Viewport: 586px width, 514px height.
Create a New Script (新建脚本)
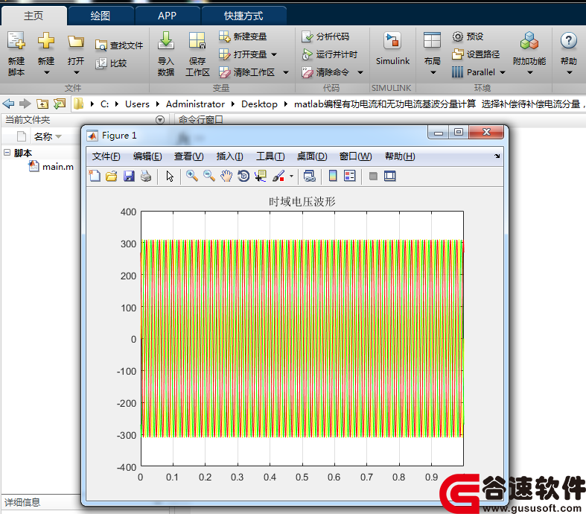(16, 54)
